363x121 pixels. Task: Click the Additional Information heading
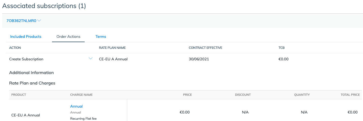pos(32,73)
